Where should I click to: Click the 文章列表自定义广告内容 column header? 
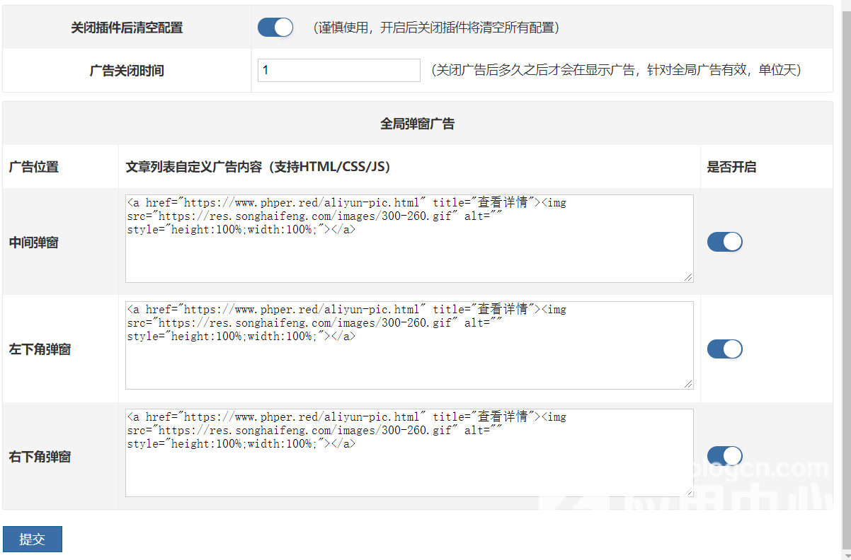[258, 167]
